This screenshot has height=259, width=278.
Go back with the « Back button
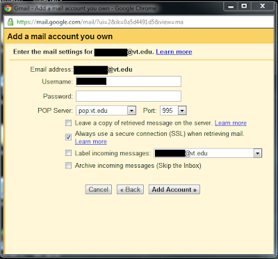pyautogui.click(x=130, y=189)
